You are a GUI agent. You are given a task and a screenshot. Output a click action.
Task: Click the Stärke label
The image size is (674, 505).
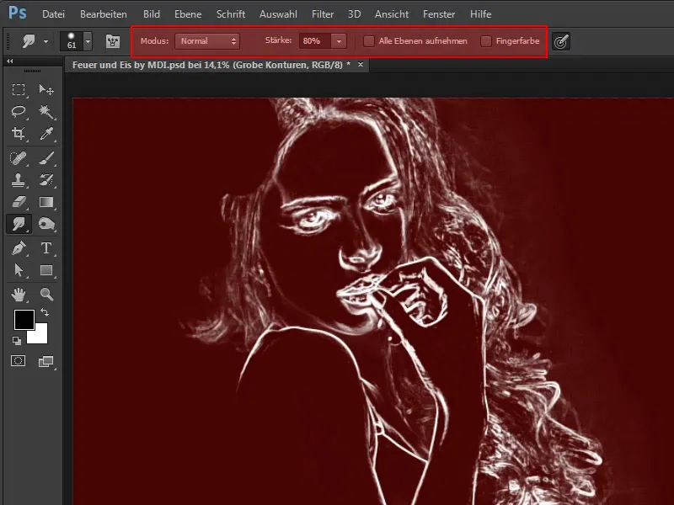pyautogui.click(x=278, y=40)
